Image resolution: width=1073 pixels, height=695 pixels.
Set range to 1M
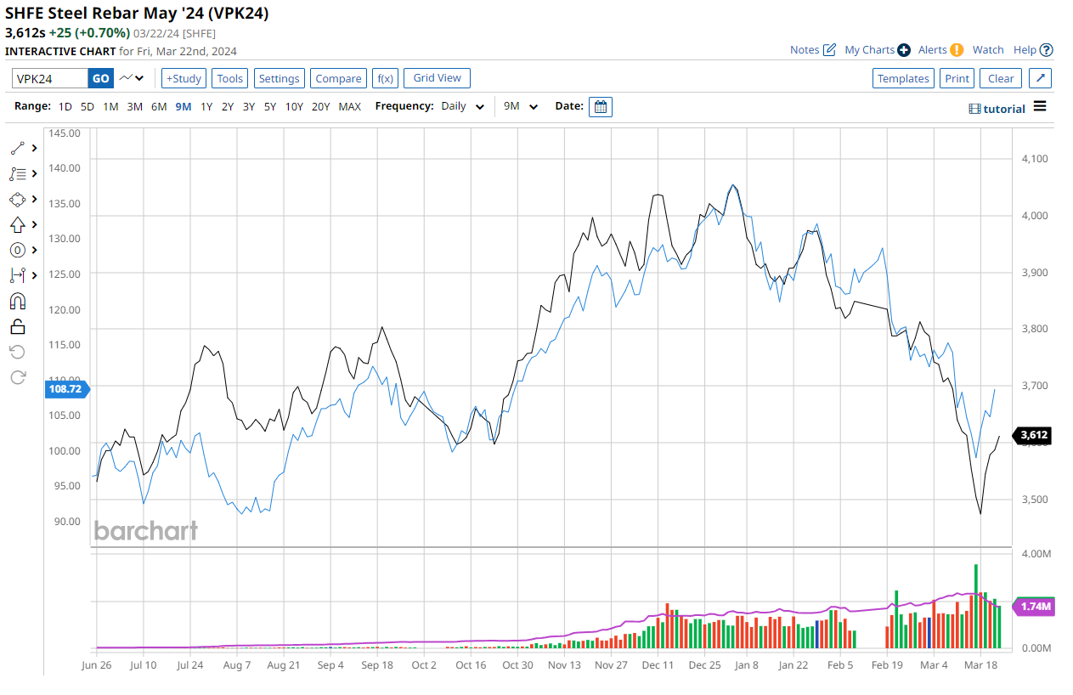[110, 106]
